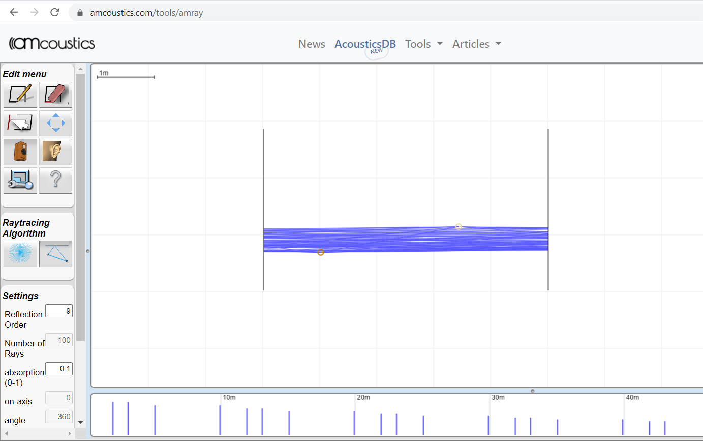Click the padlock site info icon

point(79,13)
